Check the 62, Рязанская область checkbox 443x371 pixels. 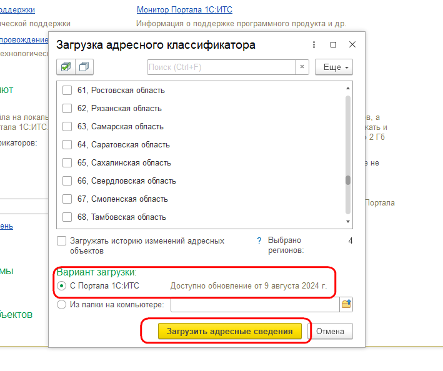[x=67, y=109]
